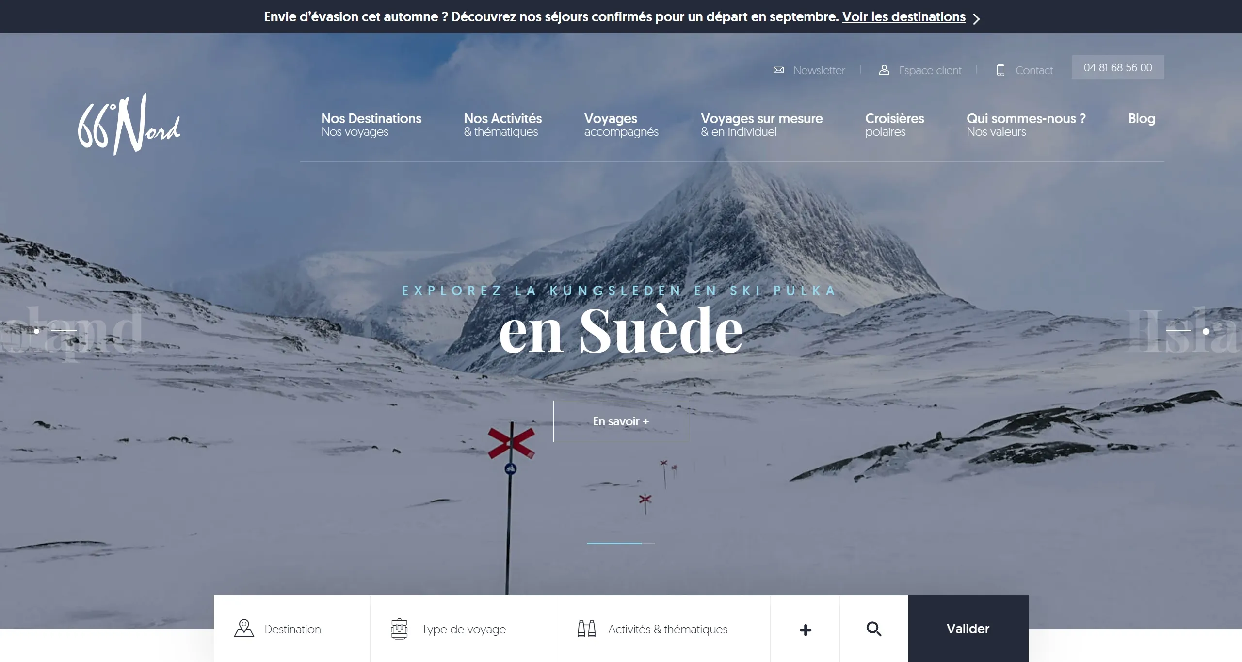Screen dimensions: 1242x662
Task: Click the carousel progress bar indicator
Action: pos(621,543)
